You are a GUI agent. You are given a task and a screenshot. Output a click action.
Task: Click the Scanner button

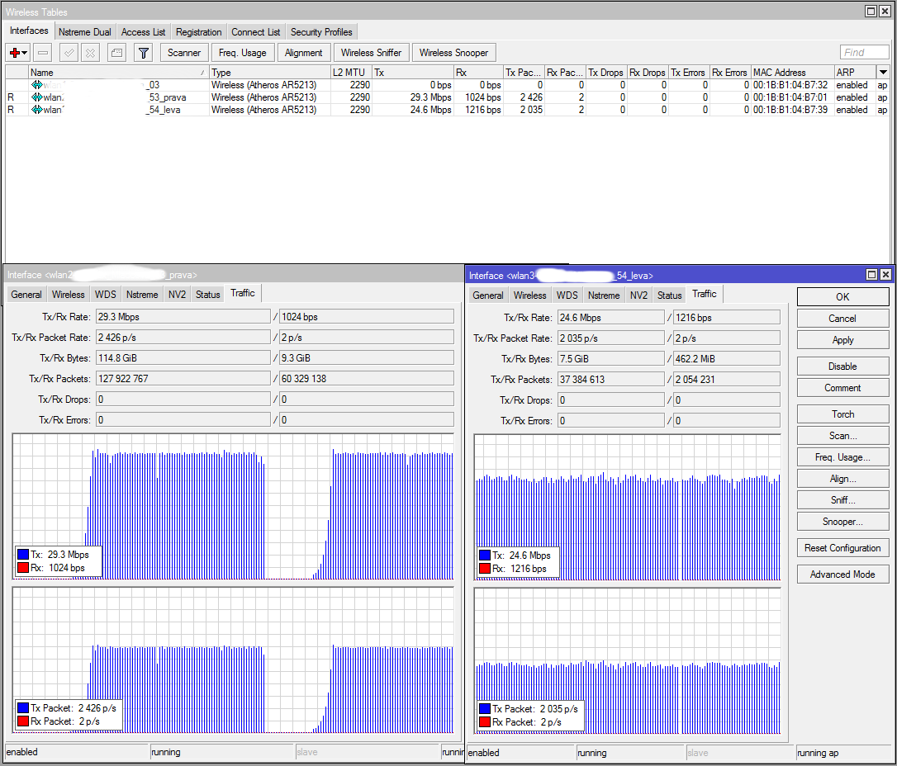184,53
